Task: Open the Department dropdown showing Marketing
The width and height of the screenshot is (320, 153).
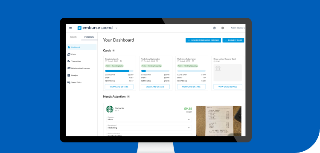Action: 149,127
